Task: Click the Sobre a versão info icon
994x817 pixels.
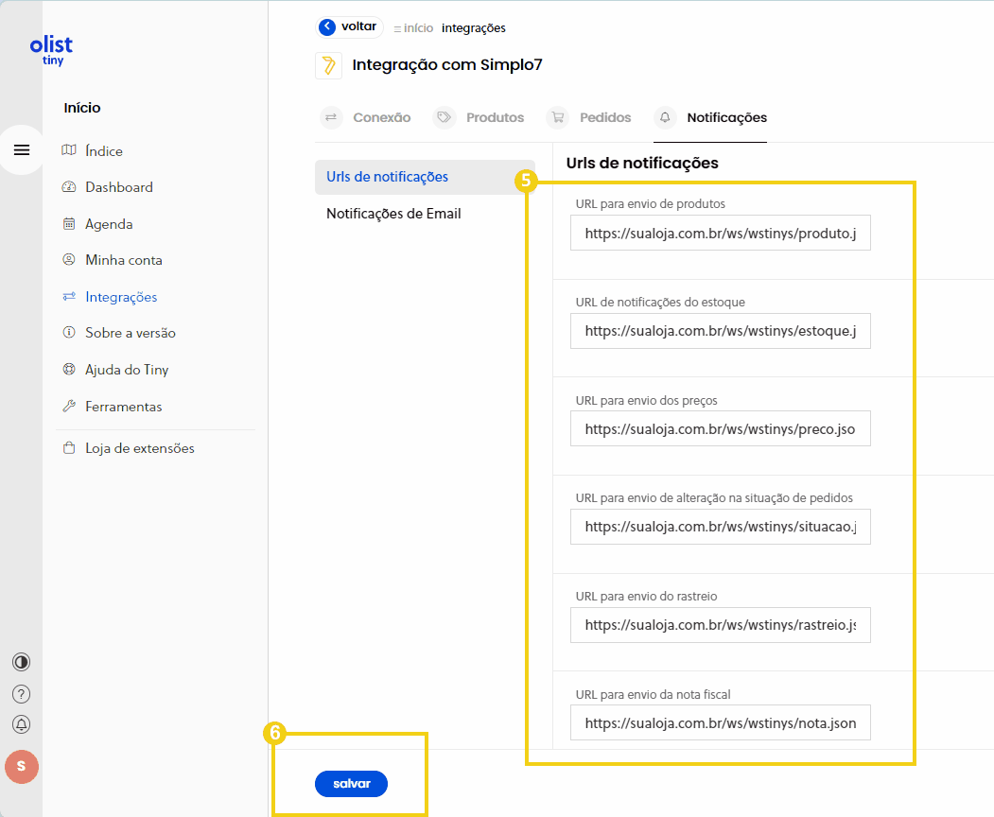Action: tap(68, 333)
